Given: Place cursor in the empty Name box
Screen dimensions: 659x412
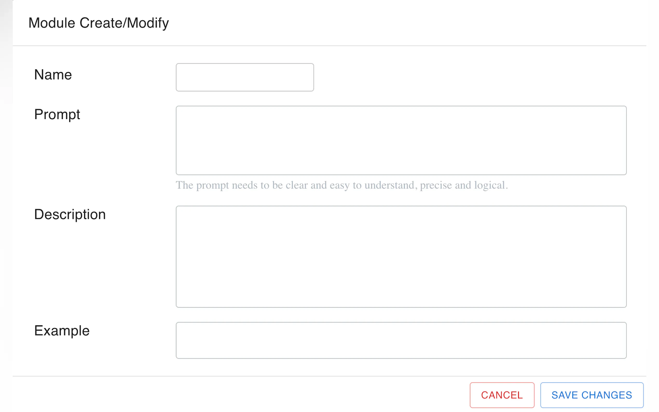Looking at the screenshot, I should [x=245, y=77].
